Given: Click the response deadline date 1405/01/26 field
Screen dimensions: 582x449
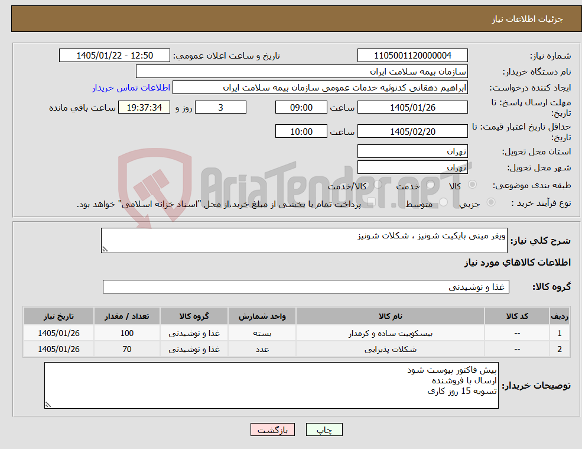Looking at the screenshot, I should point(412,108).
